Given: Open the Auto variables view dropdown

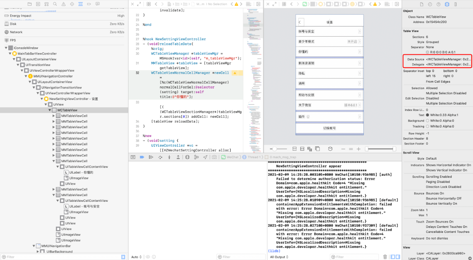Looking at the screenshot, I should [x=137, y=257].
